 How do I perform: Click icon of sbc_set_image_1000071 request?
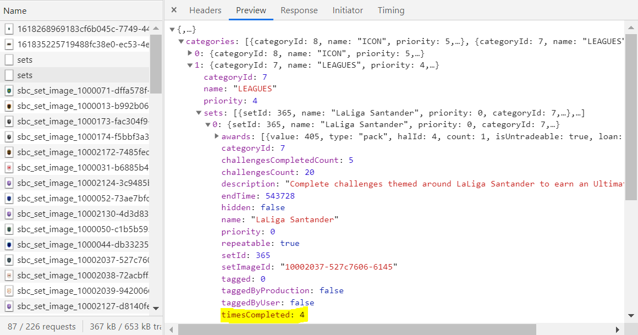tap(9, 90)
